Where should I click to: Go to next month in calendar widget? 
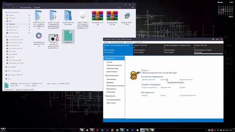point(232,2)
